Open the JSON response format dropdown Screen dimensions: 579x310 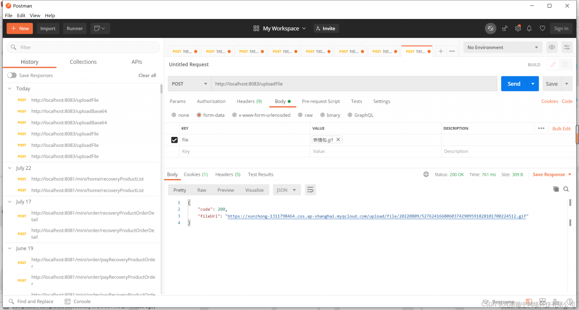[x=287, y=190]
